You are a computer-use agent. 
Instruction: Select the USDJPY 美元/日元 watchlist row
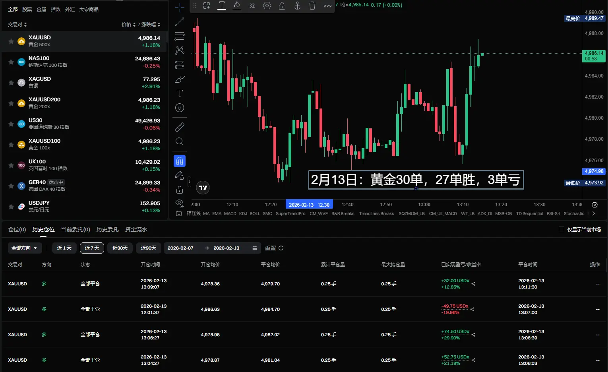(x=84, y=207)
